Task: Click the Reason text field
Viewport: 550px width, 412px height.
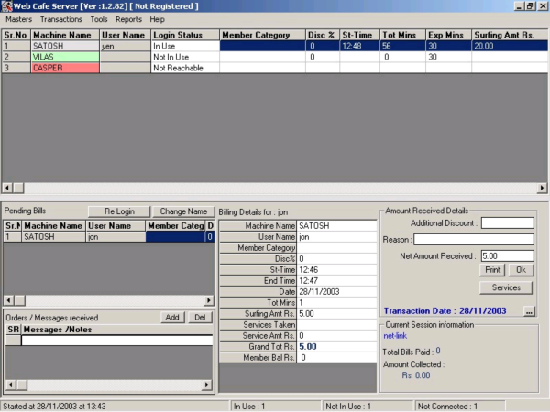Action: [x=473, y=240]
